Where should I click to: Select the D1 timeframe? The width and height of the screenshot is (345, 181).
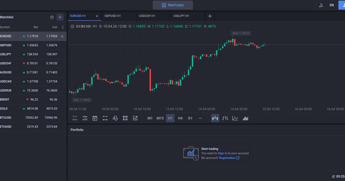click(190, 118)
